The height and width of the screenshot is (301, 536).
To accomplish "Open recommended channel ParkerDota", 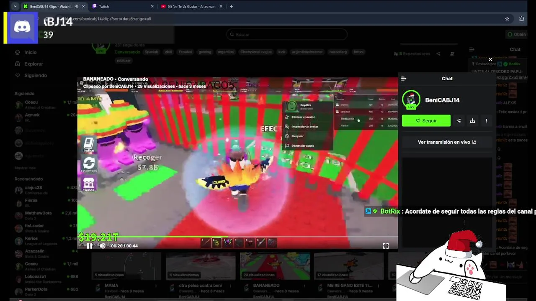I will tap(46, 291).
